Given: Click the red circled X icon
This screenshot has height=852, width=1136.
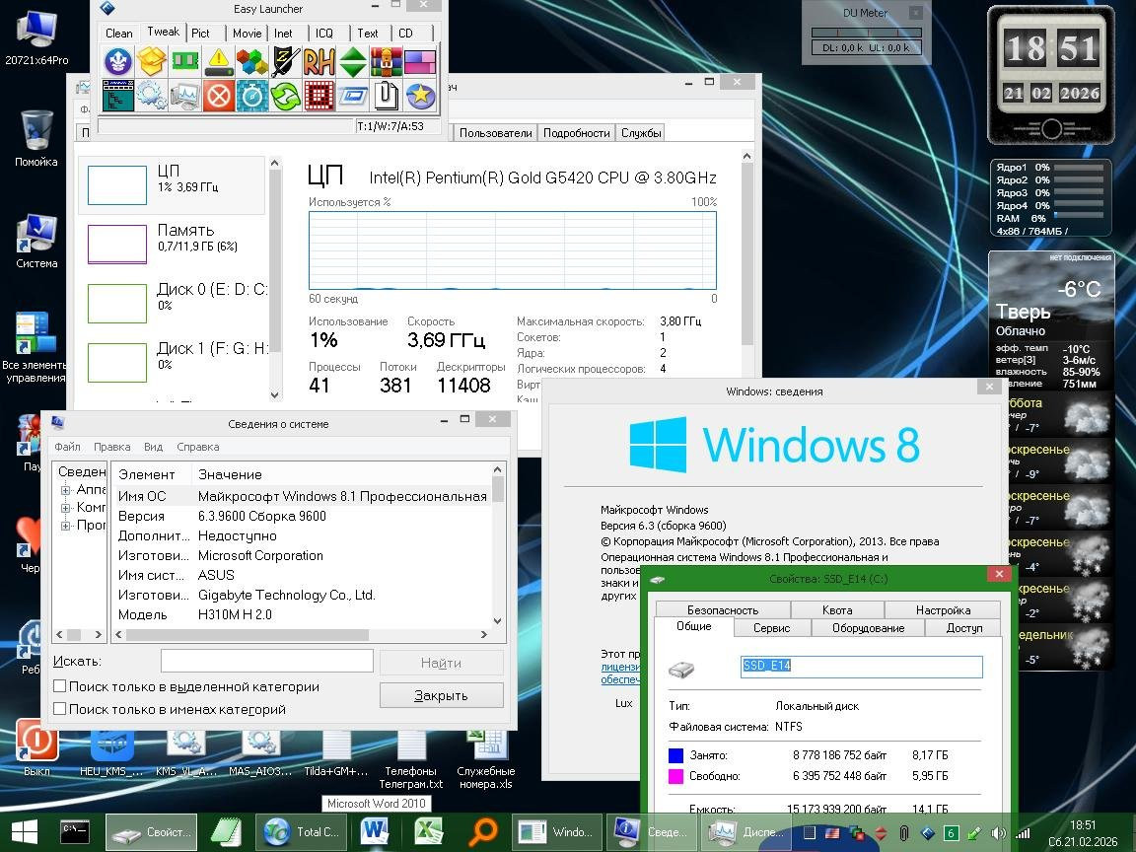Looking at the screenshot, I should tap(219, 96).
